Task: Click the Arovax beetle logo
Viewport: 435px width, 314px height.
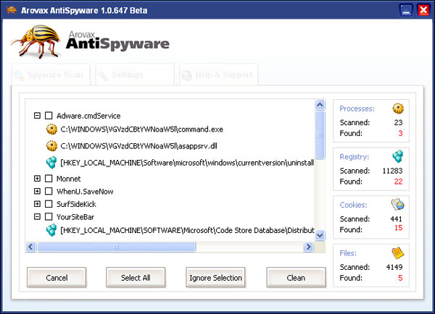Action: [x=36, y=41]
